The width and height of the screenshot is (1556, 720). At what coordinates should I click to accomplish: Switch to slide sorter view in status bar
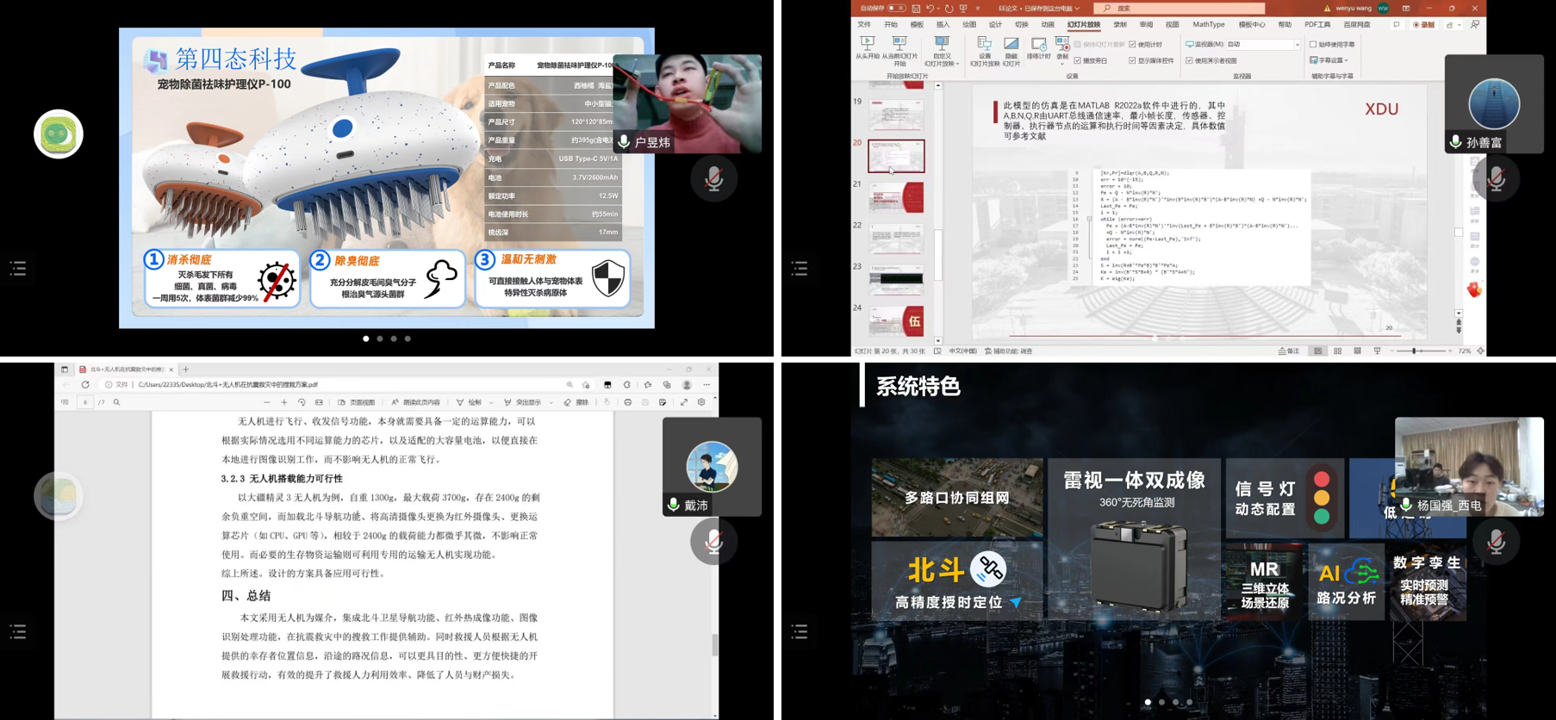tap(1337, 351)
